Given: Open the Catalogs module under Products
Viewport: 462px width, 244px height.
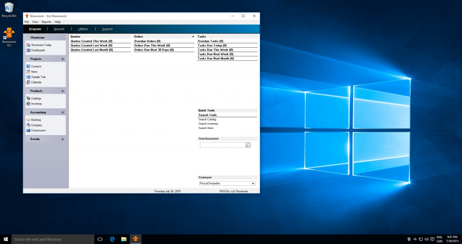Looking at the screenshot, I should tap(36, 98).
